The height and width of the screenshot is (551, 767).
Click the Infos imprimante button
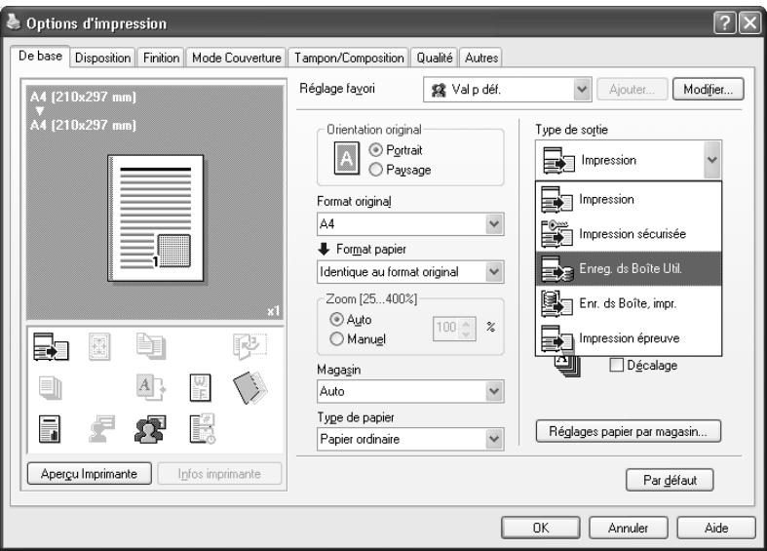[x=219, y=474]
